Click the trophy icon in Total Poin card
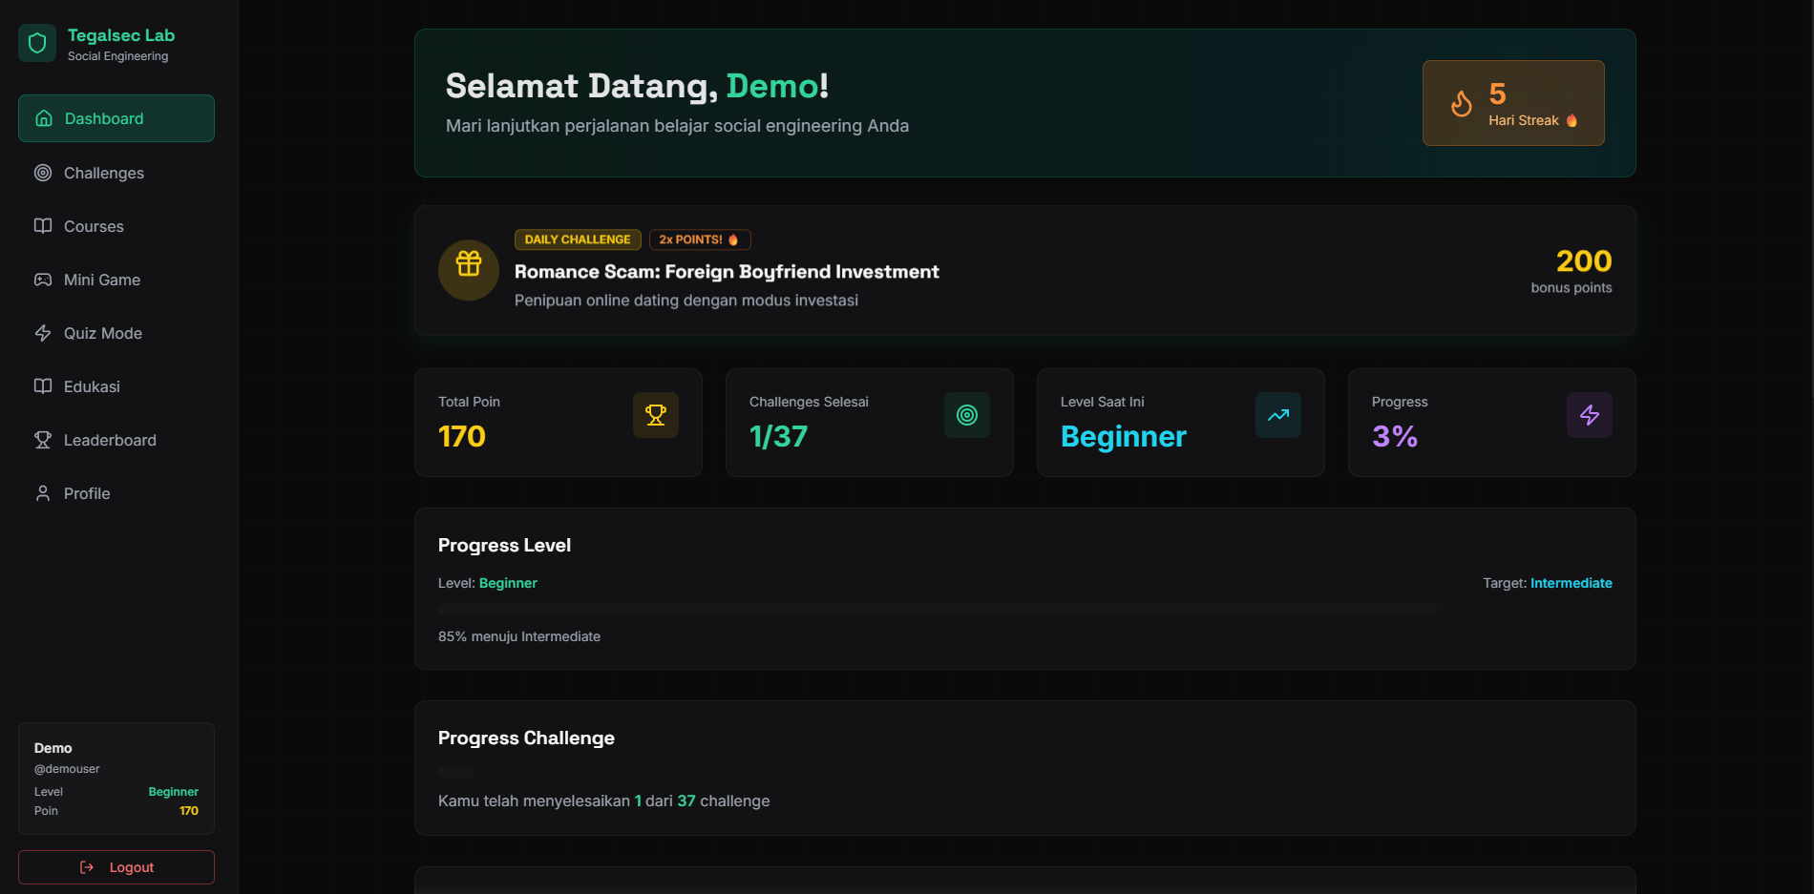The width and height of the screenshot is (1814, 894). tap(655, 415)
